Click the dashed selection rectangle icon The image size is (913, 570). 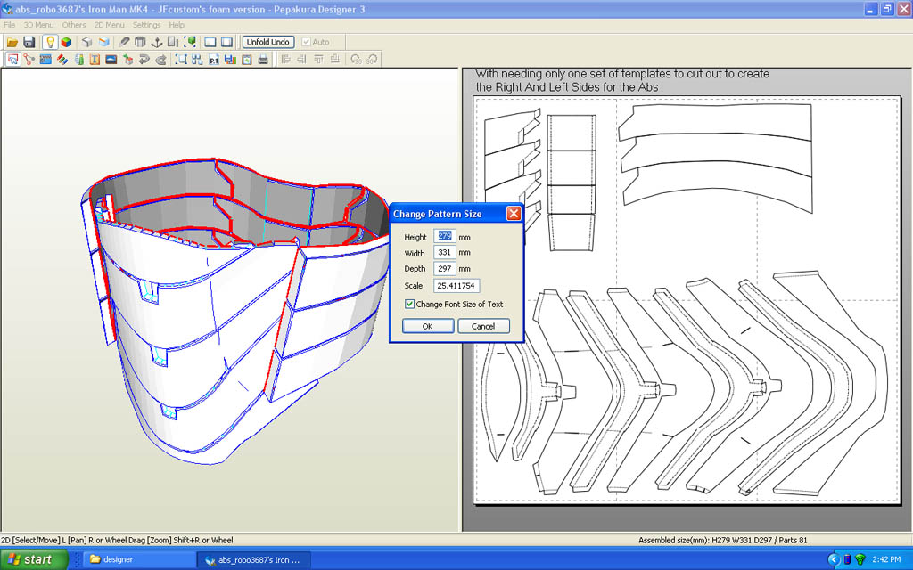[181, 60]
